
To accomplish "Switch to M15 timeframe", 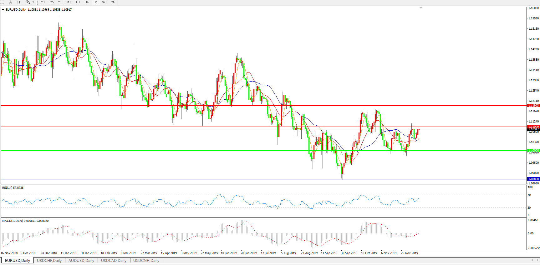I will coord(60,2).
